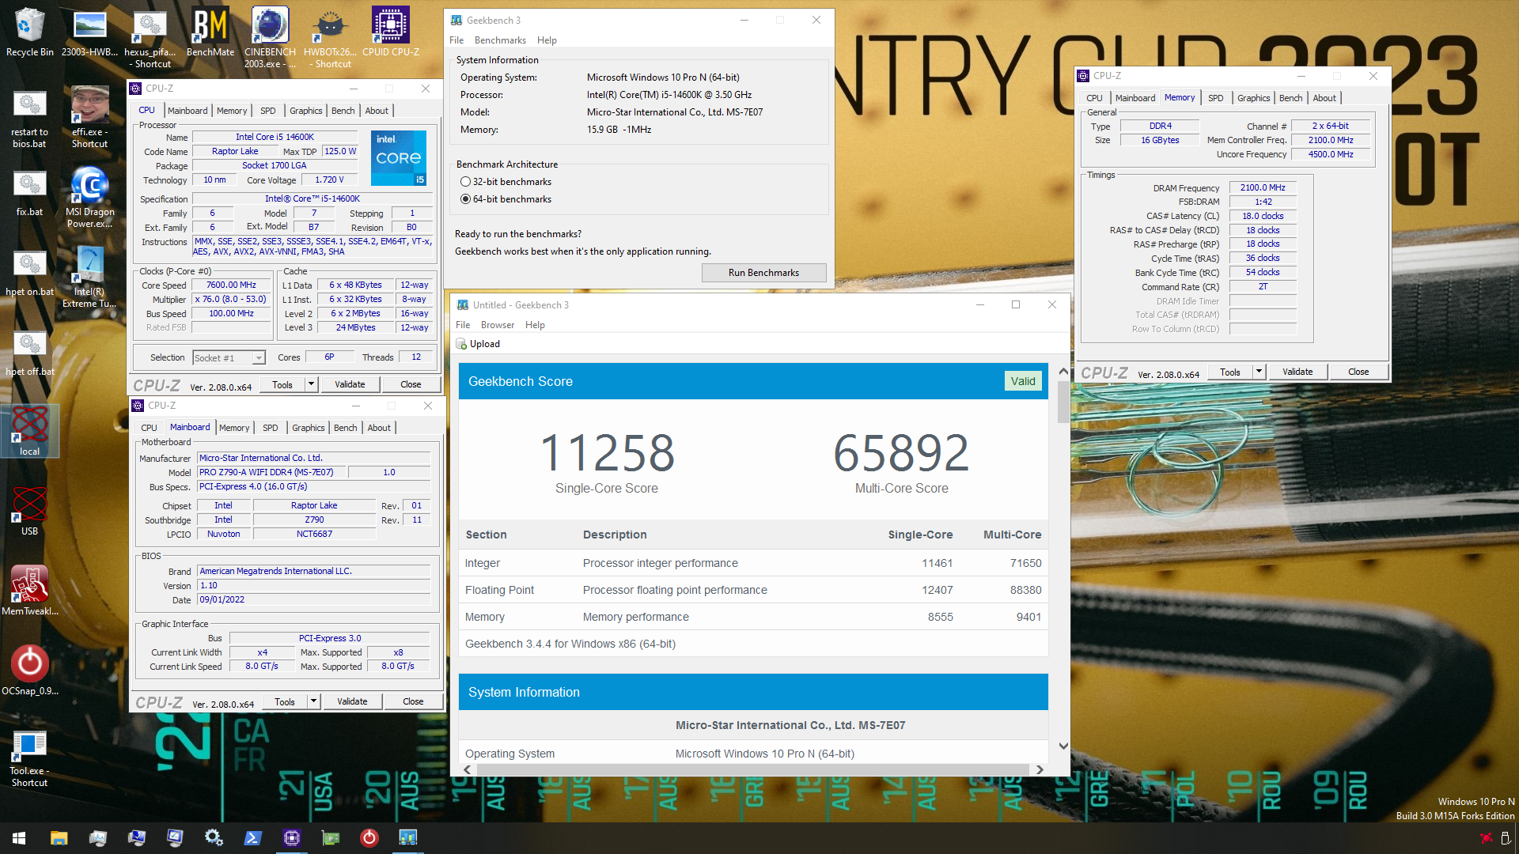Open Tool.exe shortcut icon
Image resolution: width=1519 pixels, height=854 pixels.
29,757
